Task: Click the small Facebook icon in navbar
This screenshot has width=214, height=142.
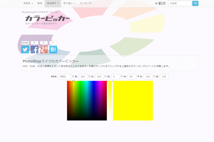Action: pyautogui.click(x=160, y=3)
